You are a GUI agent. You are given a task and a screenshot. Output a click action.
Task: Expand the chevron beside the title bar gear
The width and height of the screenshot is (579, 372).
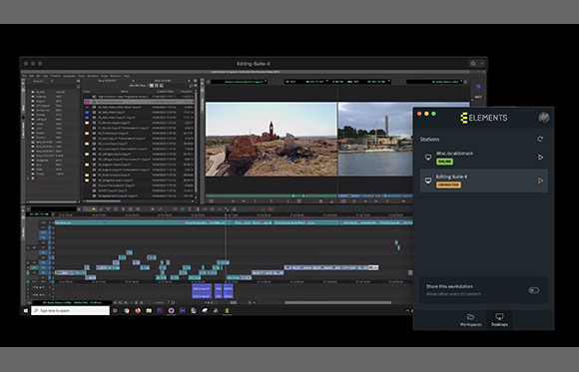(x=481, y=64)
